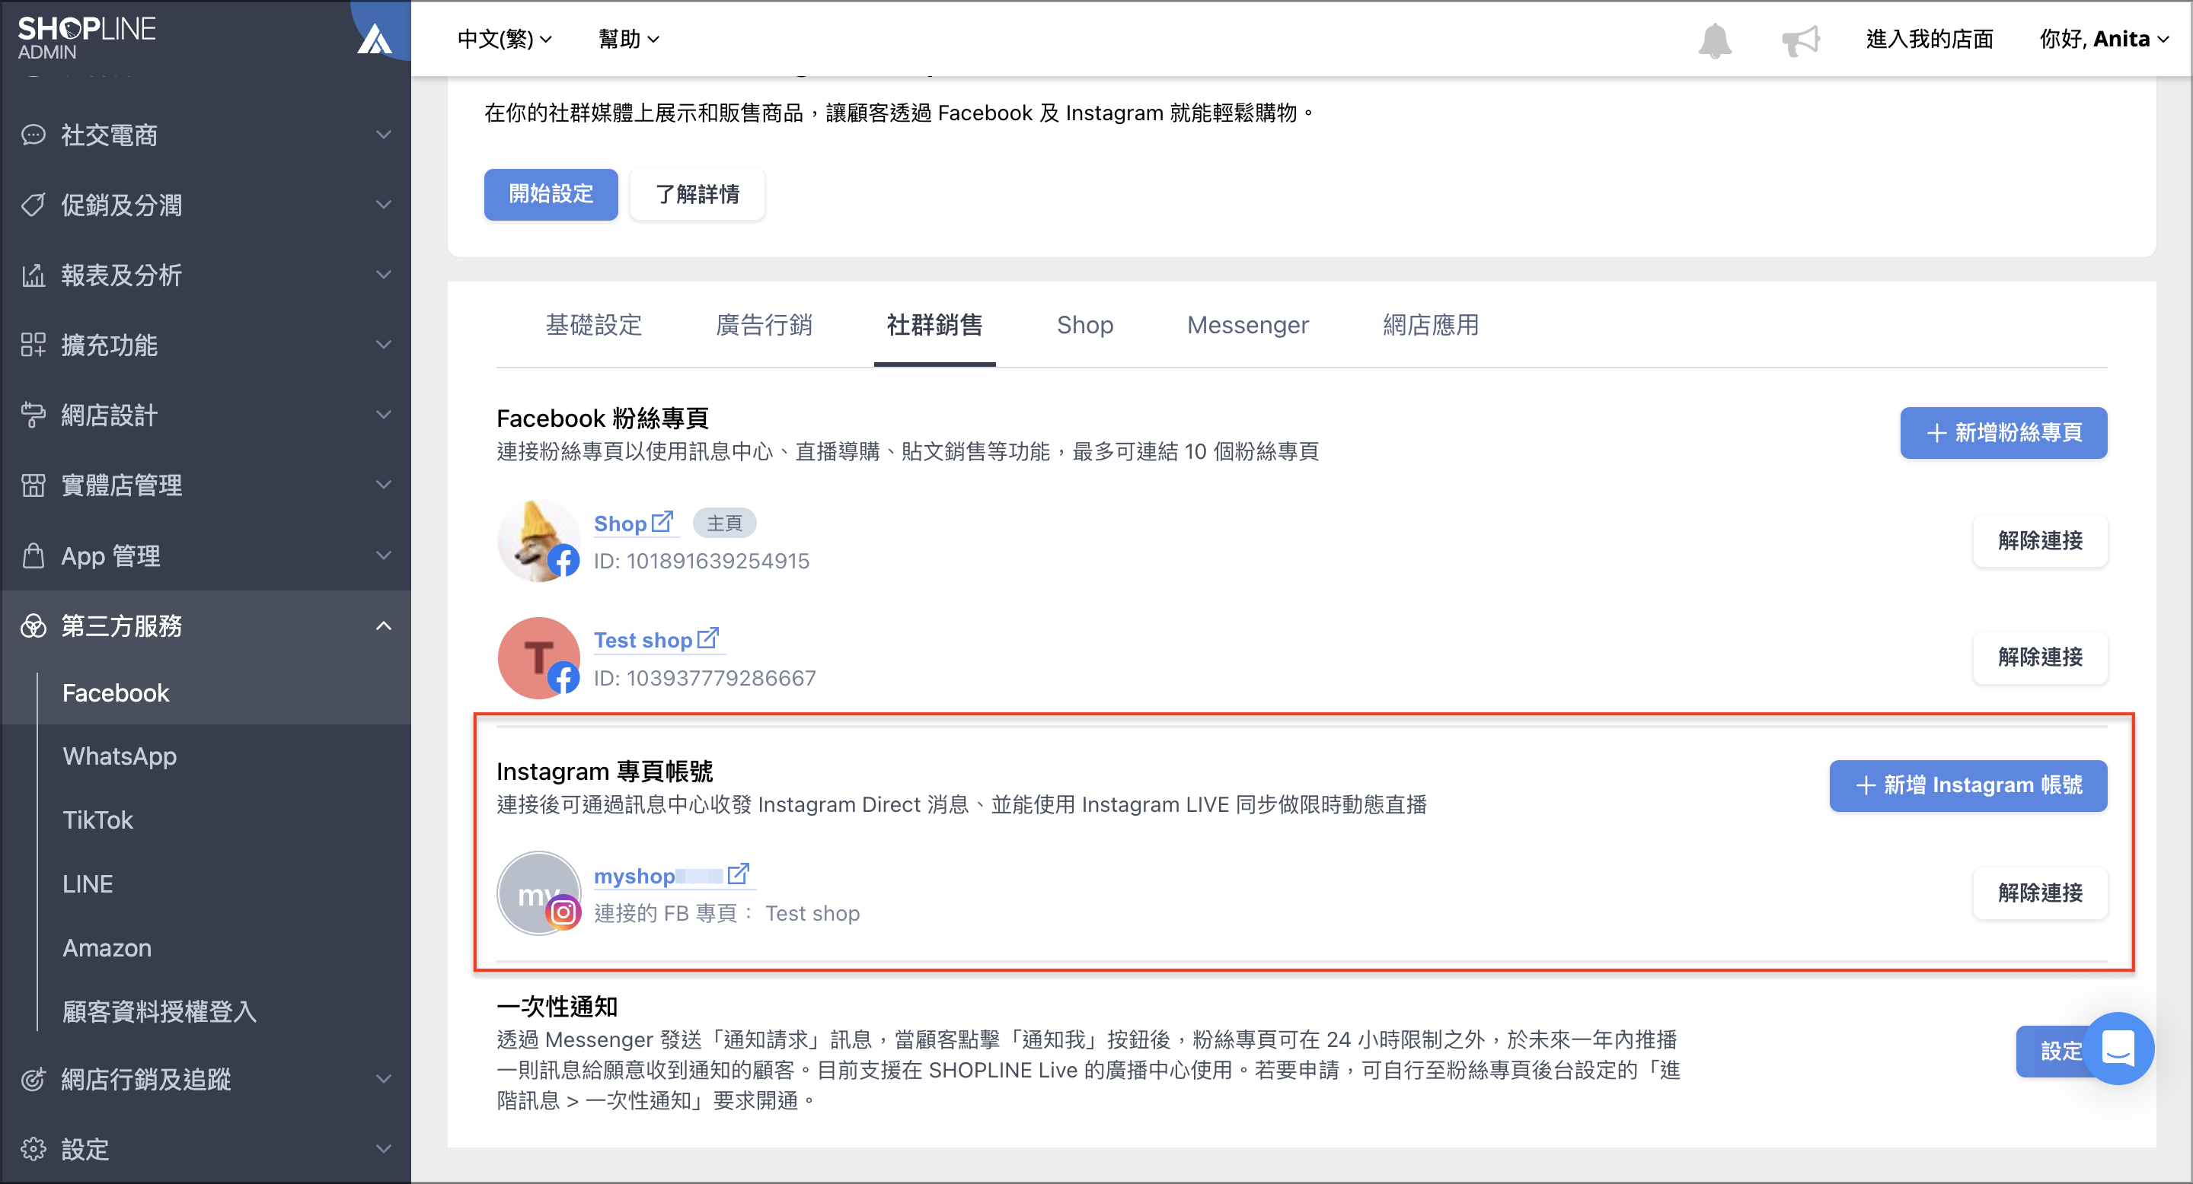The height and width of the screenshot is (1184, 2193).
Task: Open the 你好, Anita account dropdown
Action: pyautogui.click(x=2104, y=39)
